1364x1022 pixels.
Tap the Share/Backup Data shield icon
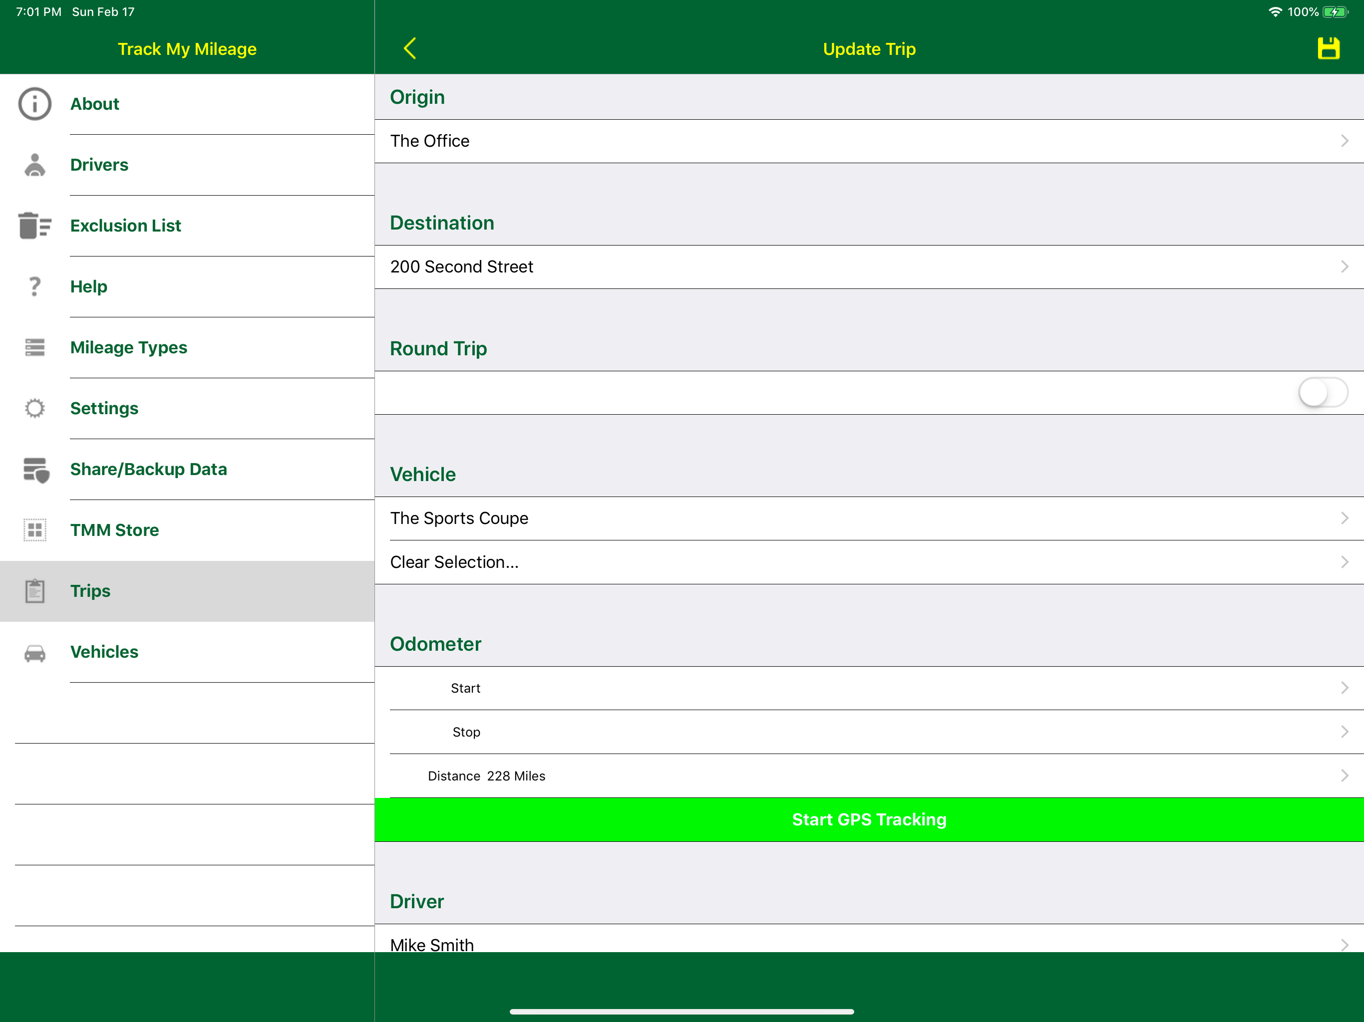tap(36, 470)
